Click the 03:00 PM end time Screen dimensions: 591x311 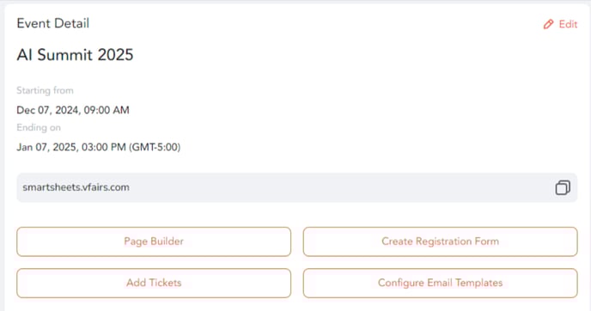(x=104, y=147)
